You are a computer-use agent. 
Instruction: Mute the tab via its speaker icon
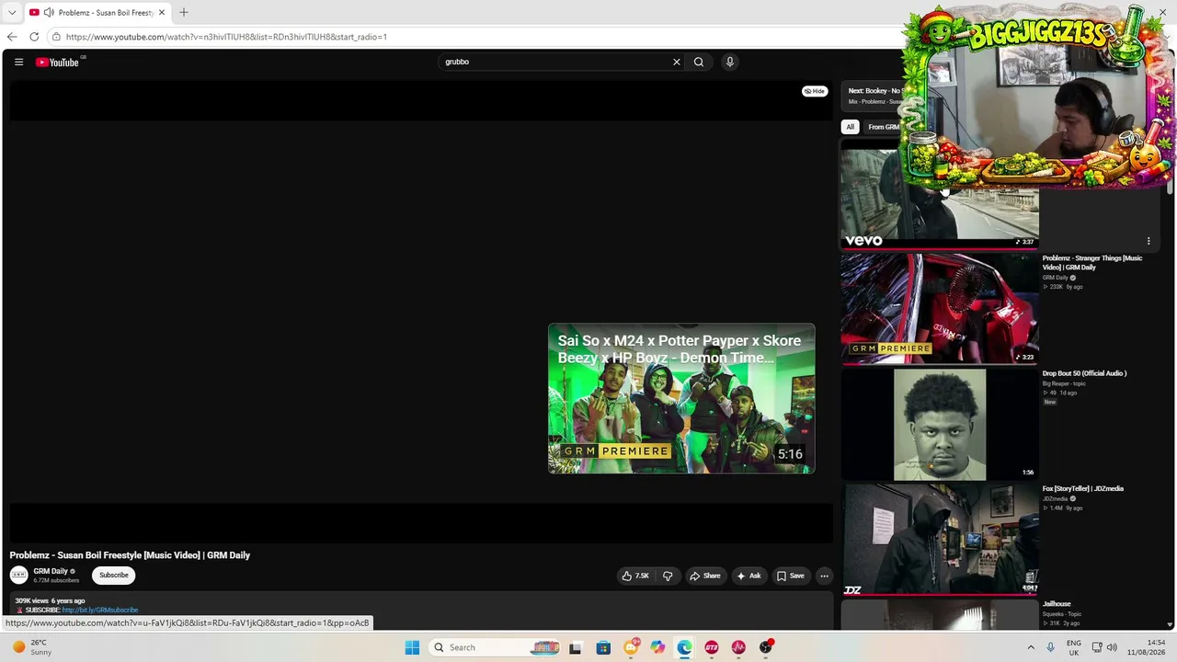point(49,13)
